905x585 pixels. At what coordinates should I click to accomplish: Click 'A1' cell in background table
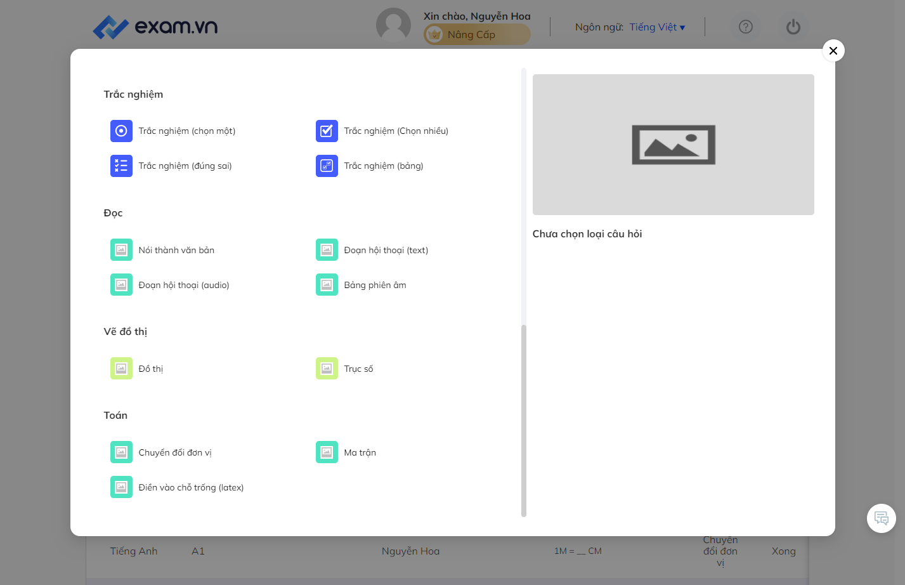click(198, 551)
